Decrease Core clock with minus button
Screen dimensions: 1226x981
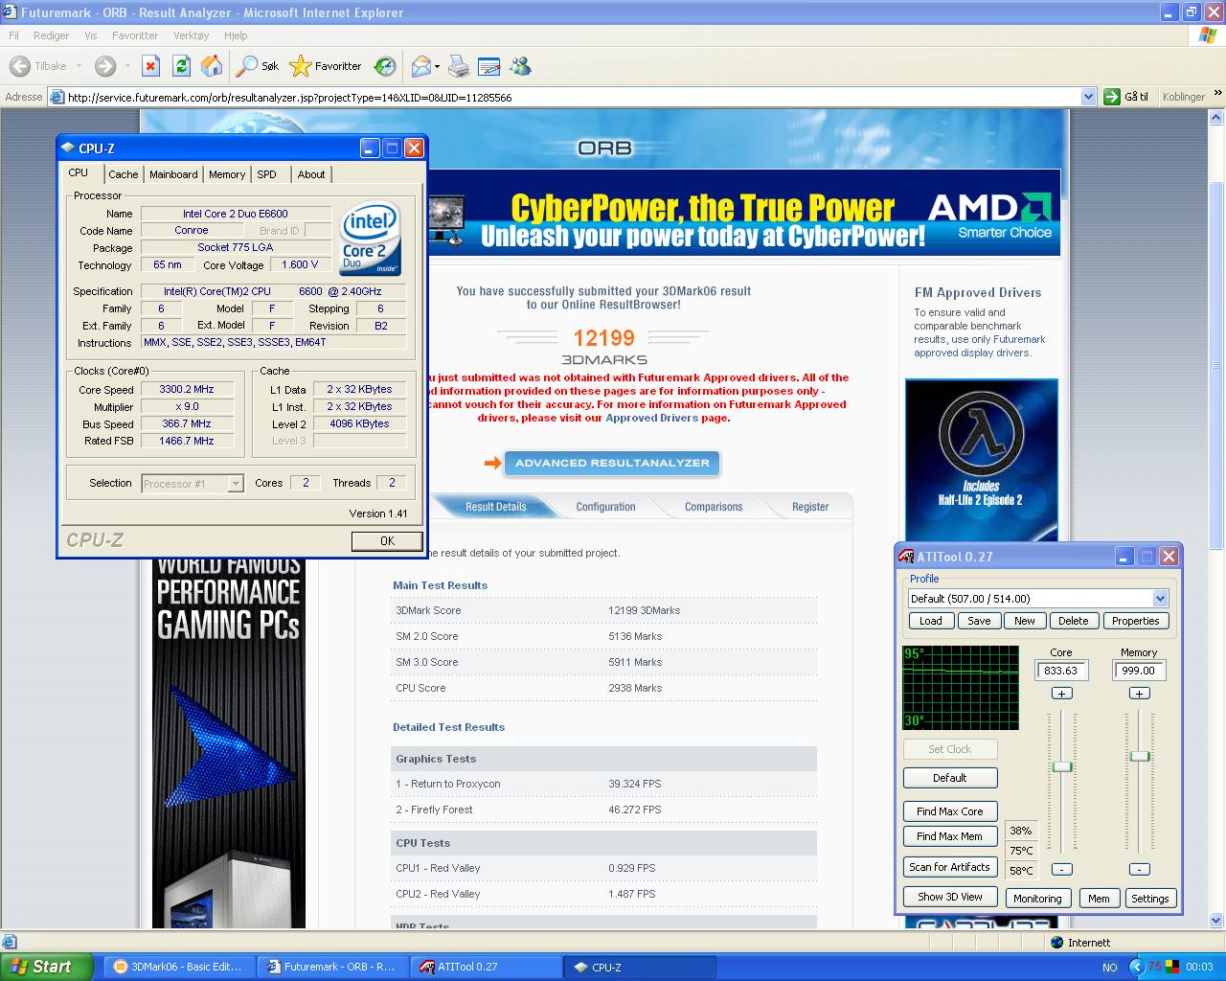(1061, 869)
